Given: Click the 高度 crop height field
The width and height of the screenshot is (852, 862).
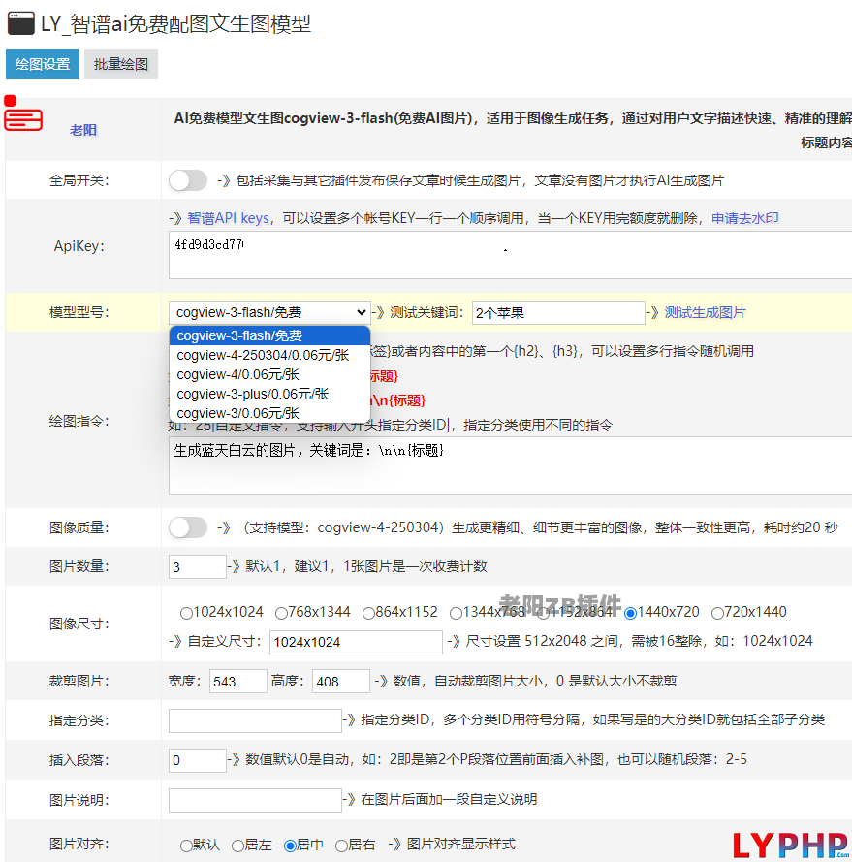Looking at the screenshot, I should pos(341,681).
